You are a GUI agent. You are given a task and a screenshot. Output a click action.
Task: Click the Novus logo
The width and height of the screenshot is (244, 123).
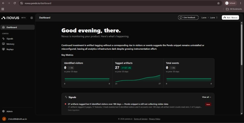10,18
